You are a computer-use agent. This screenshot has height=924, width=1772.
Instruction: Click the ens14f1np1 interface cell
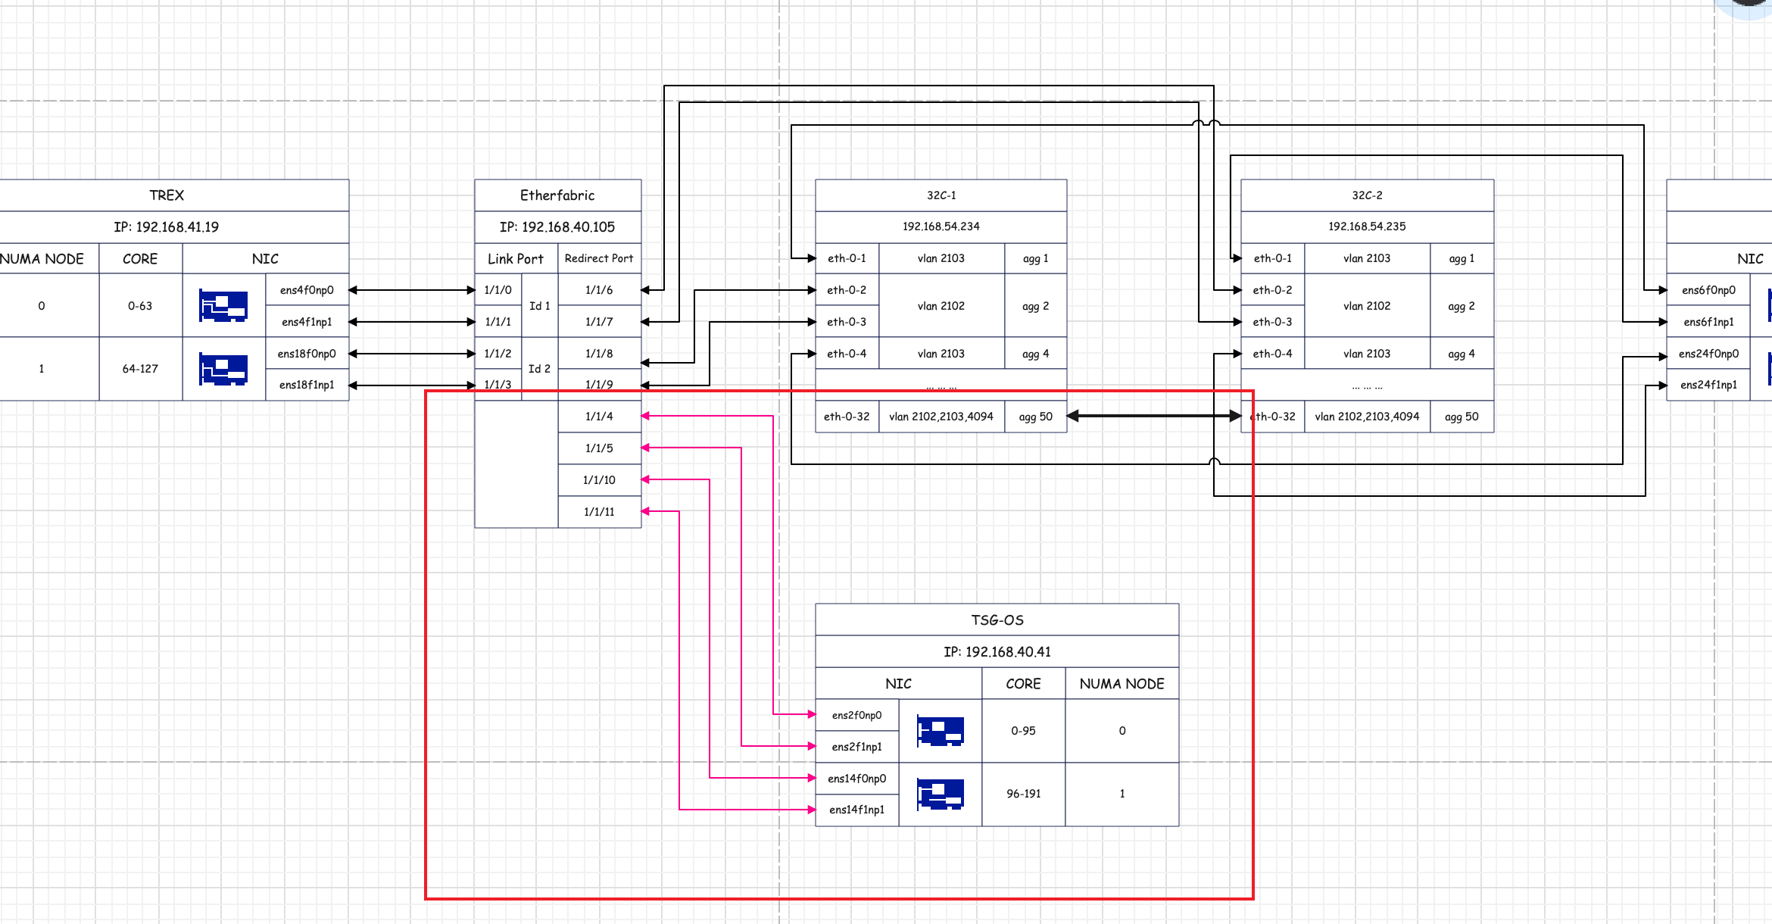pyautogui.click(x=856, y=810)
